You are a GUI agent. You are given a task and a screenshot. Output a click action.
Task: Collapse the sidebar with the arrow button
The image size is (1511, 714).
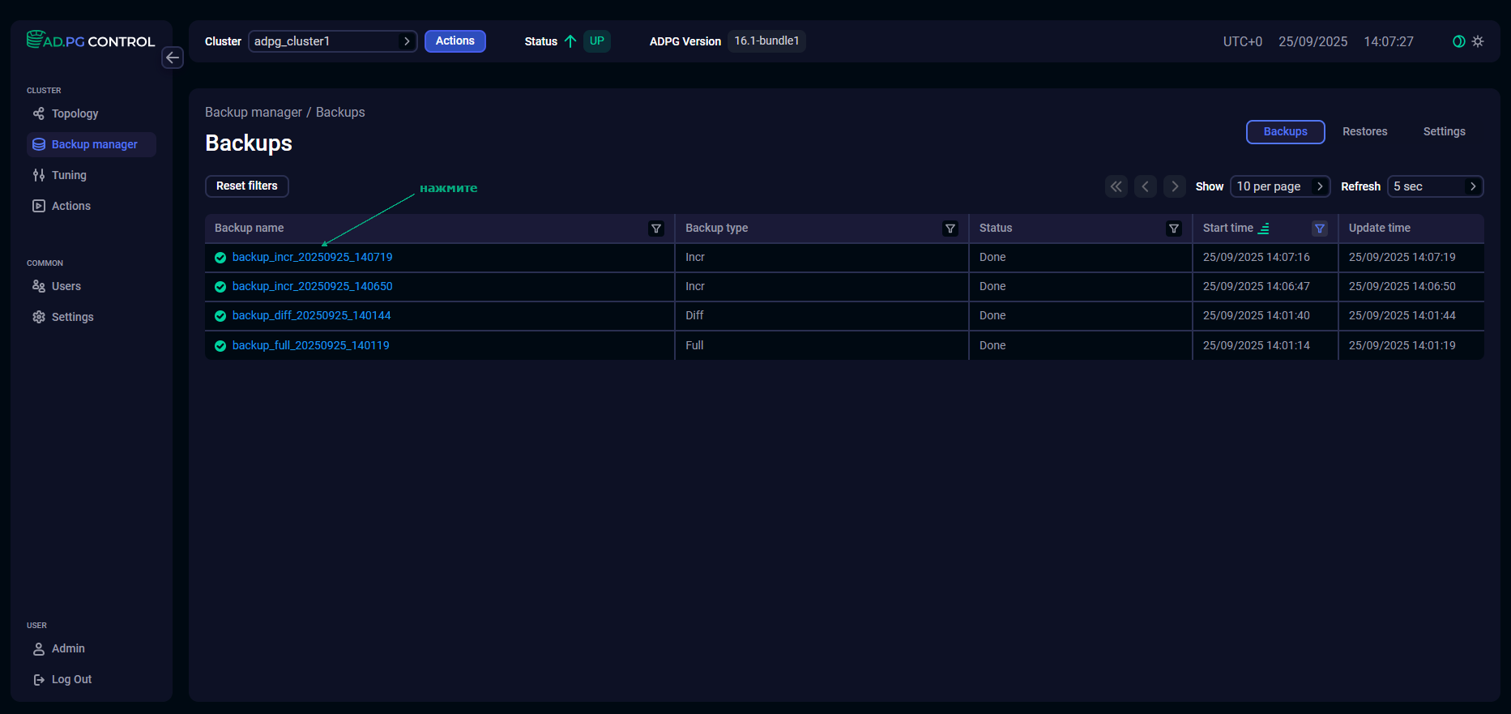tap(173, 58)
